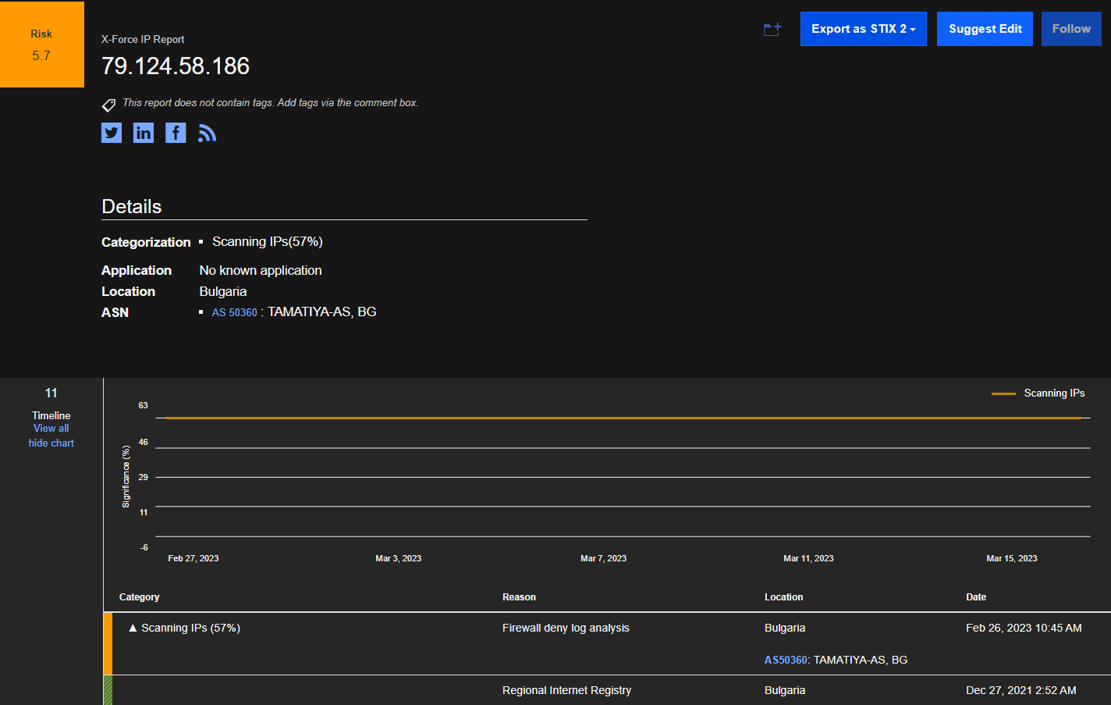Click the Reason column header
Screen dimensions: 1111x705
[519, 597]
